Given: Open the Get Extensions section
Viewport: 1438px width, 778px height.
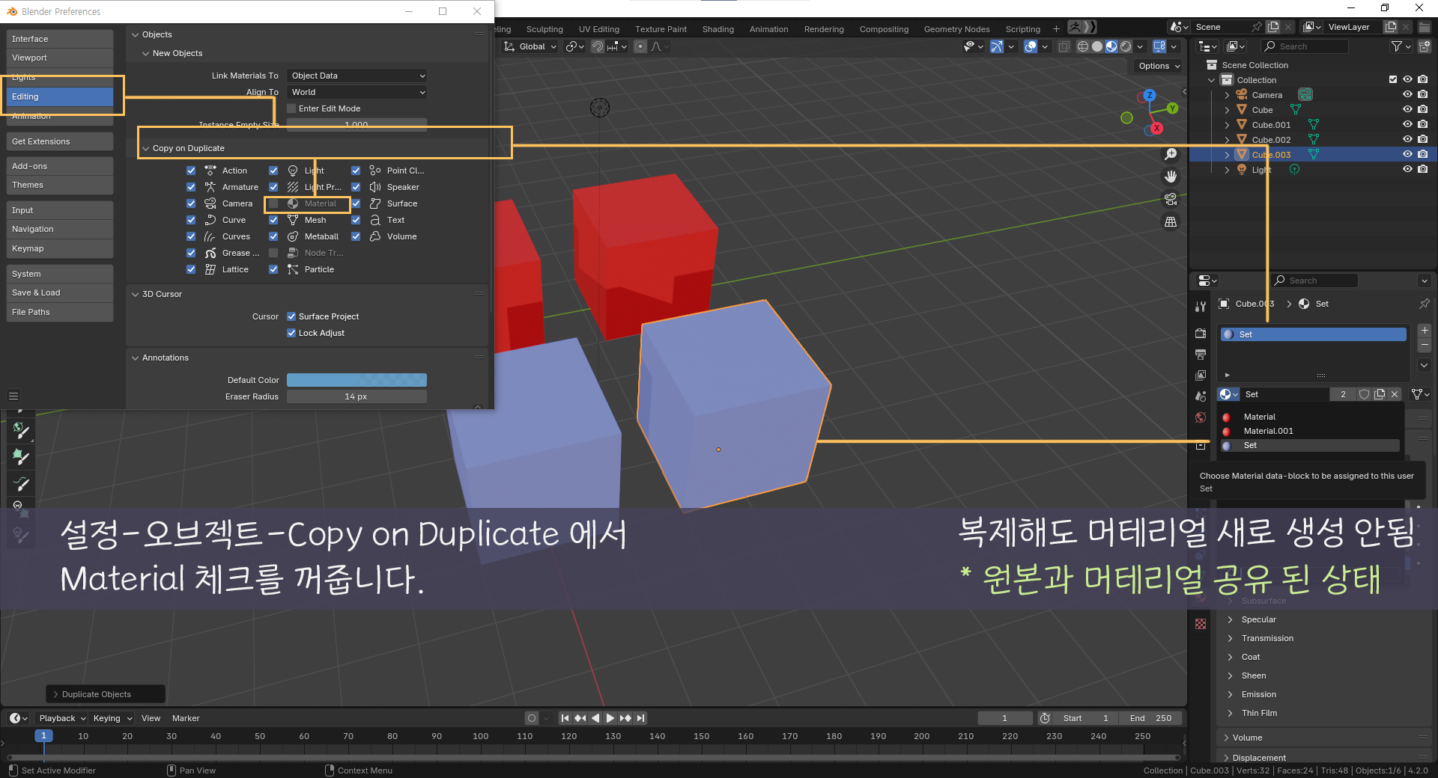Looking at the screenshot, I should coord(59,141).
